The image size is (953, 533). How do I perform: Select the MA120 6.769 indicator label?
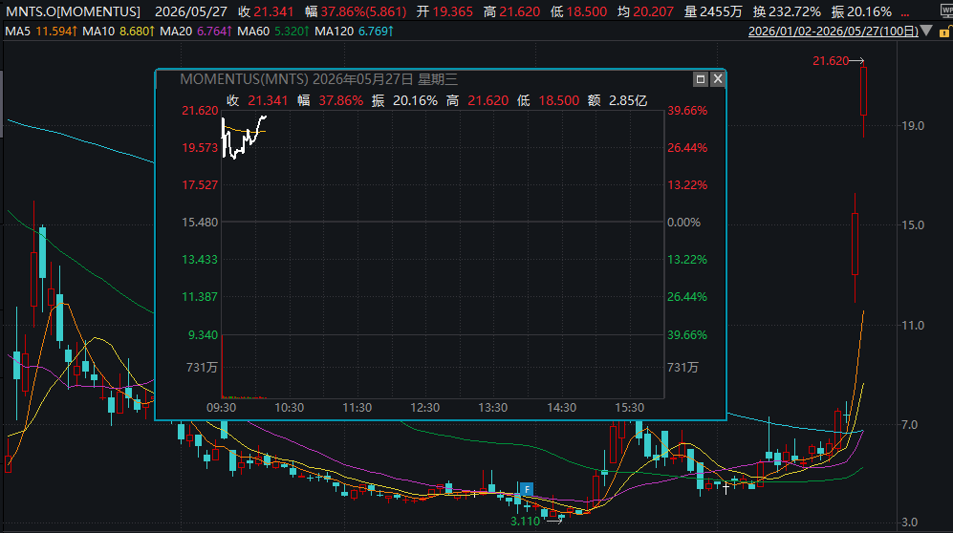pos(354,31)
